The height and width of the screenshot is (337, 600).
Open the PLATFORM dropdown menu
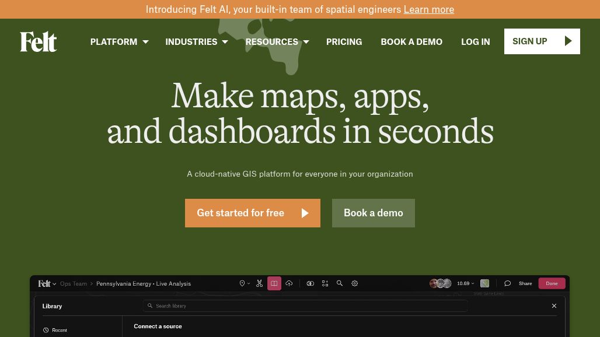[118, 41]
